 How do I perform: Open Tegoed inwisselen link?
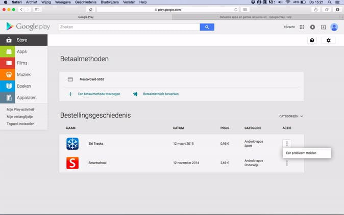pyautogui.click(x=20, y=124)
